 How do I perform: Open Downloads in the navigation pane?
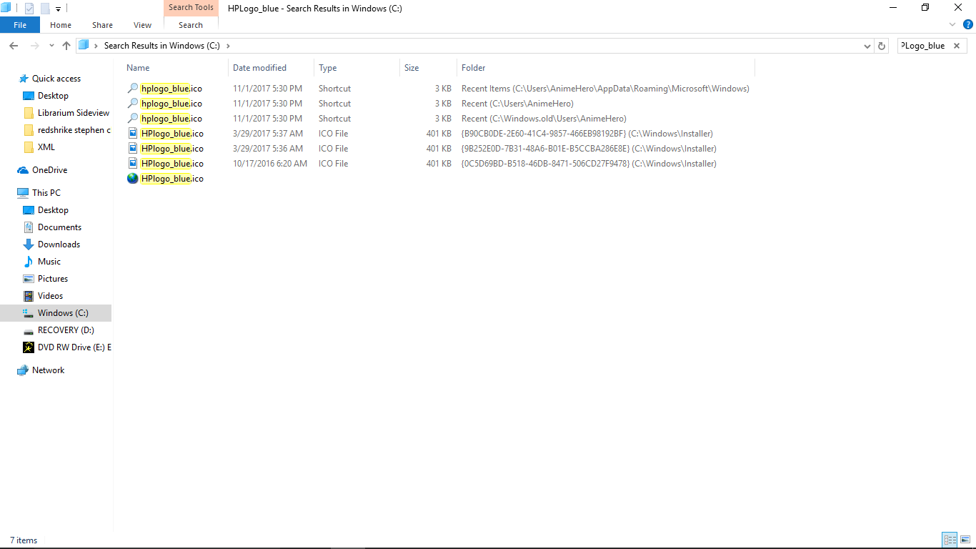[x=59, y=244]
